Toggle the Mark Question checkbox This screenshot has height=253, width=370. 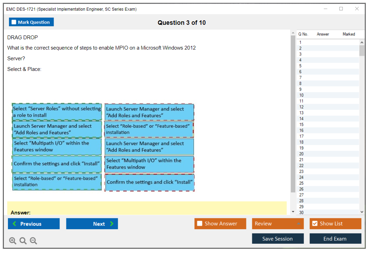(14, 22)
